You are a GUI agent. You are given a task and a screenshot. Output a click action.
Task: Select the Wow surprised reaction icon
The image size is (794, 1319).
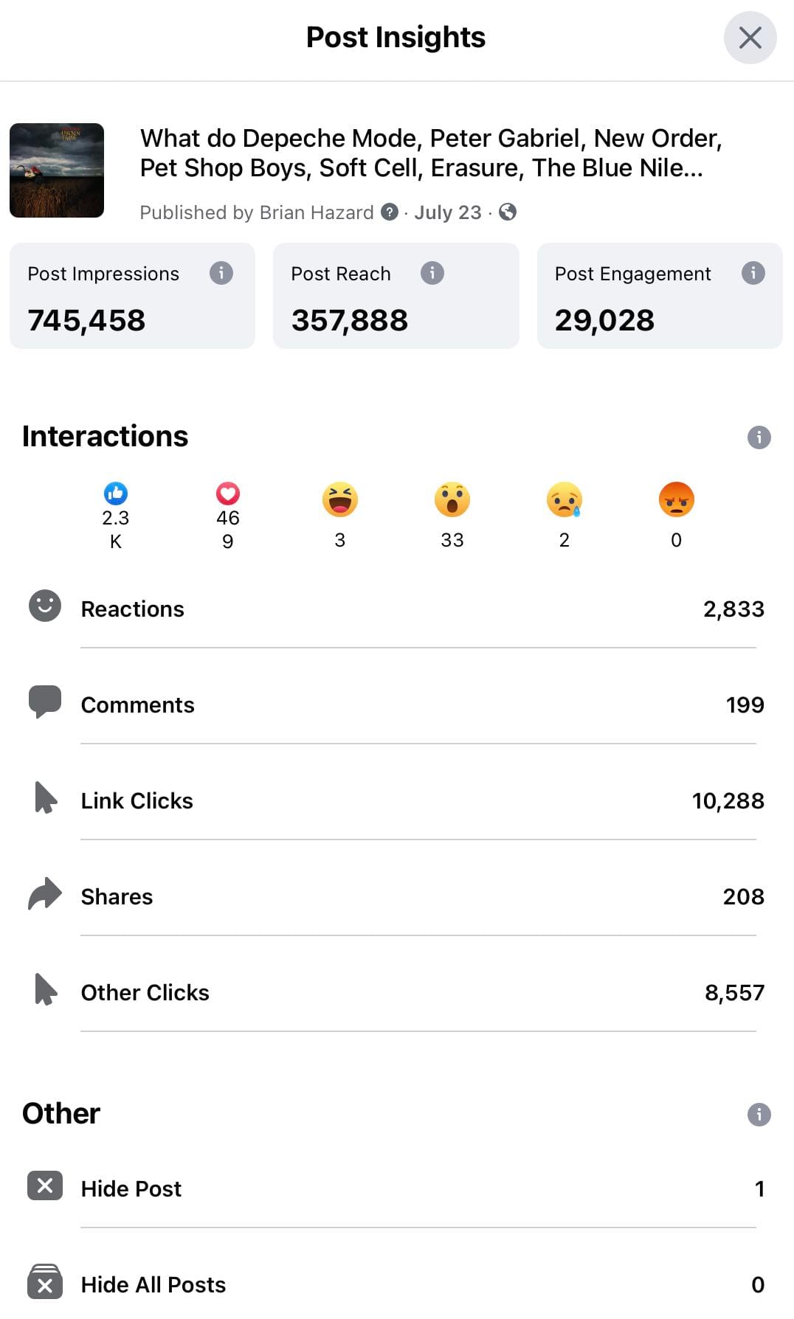(x=452, y=500)
